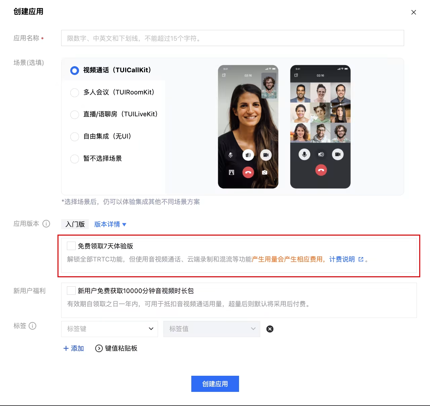Close the 创建应用 dialog
This screenshot has height=406, width=430.
point(414,12)
